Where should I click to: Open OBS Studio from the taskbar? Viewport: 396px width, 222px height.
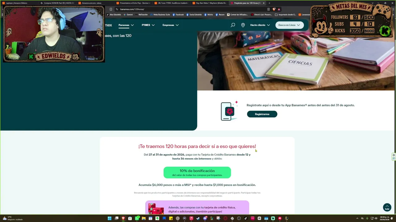(x=239, y=218)
